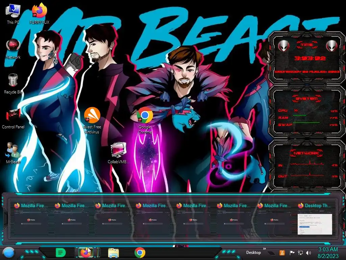Click the Desktop Th... preview title

coord(318,205)
